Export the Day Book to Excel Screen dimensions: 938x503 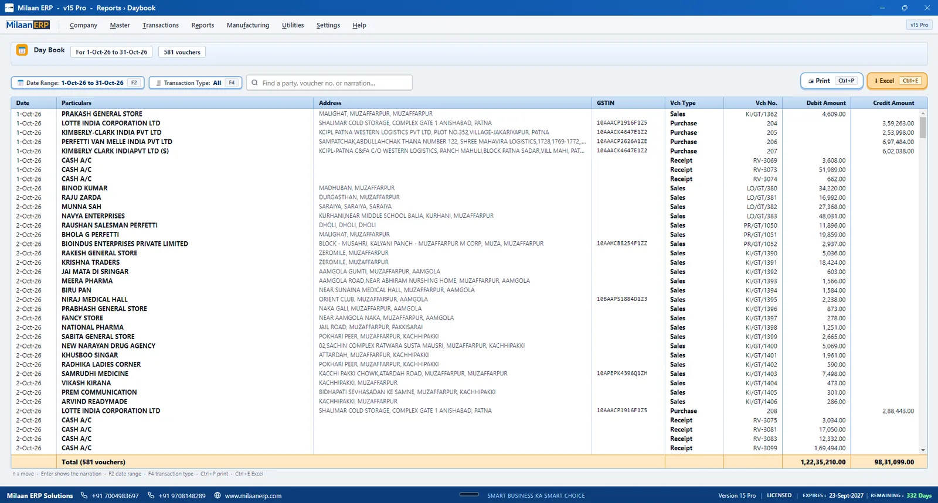click(897, 81)
